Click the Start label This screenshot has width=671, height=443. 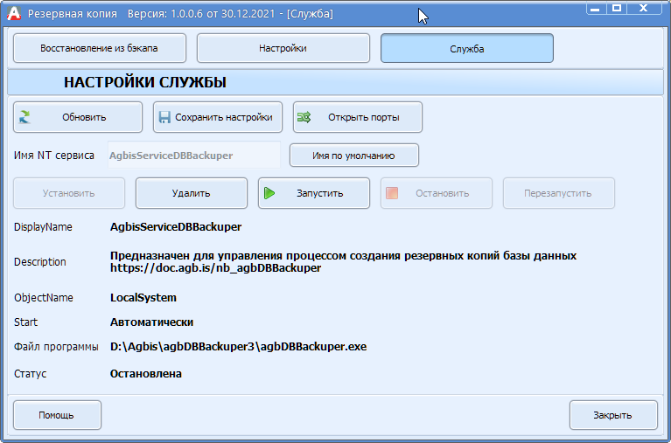click(x=25, y=322)
